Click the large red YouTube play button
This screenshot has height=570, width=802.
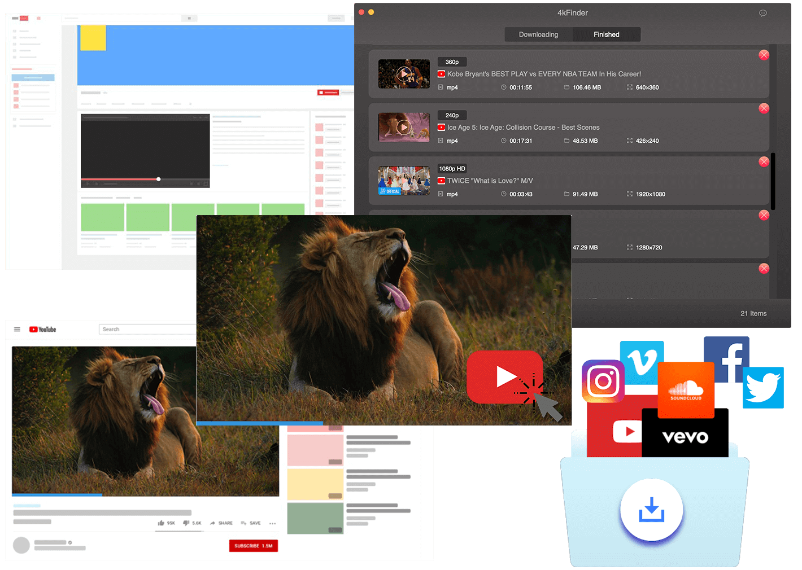click(504, 377)
